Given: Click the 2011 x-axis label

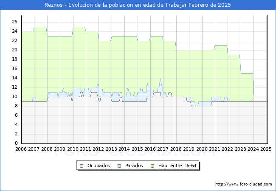Looking at the screenshot, I should click(85, 149).
